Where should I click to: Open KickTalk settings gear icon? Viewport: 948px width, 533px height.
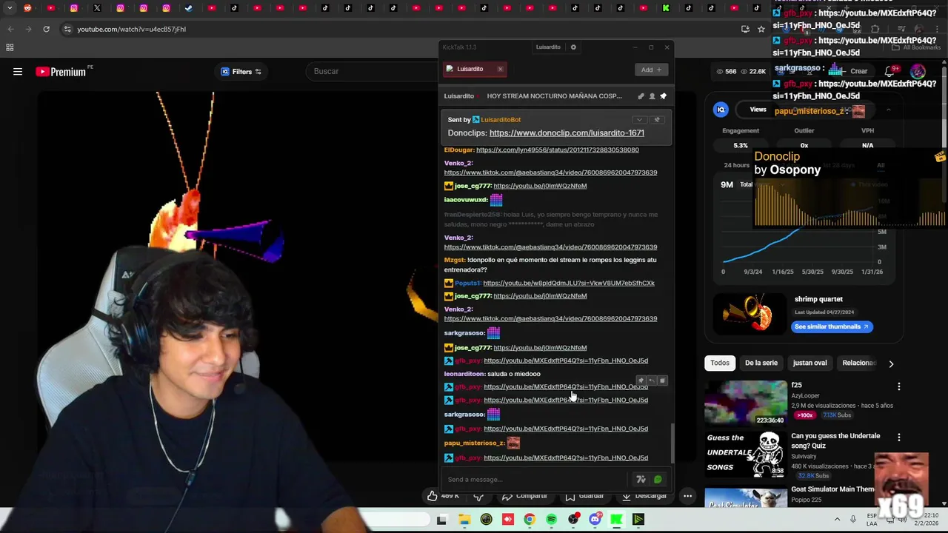[573, 47]
